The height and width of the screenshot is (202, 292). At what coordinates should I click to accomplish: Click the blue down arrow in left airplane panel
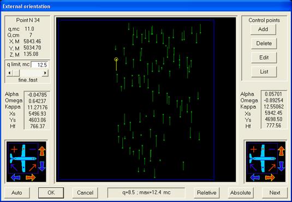tap(42, 166)
